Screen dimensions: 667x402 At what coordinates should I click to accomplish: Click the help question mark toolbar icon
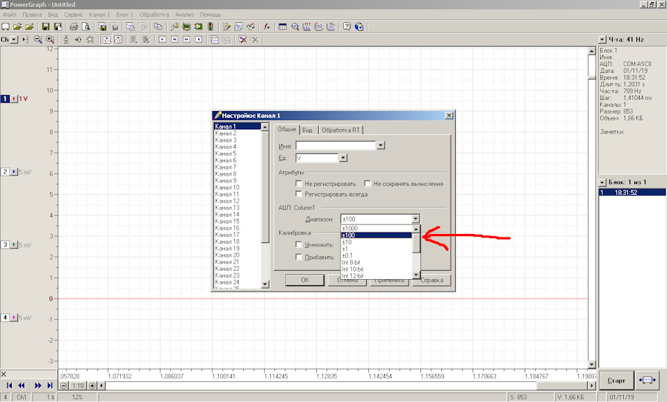[x=347, y=26]
